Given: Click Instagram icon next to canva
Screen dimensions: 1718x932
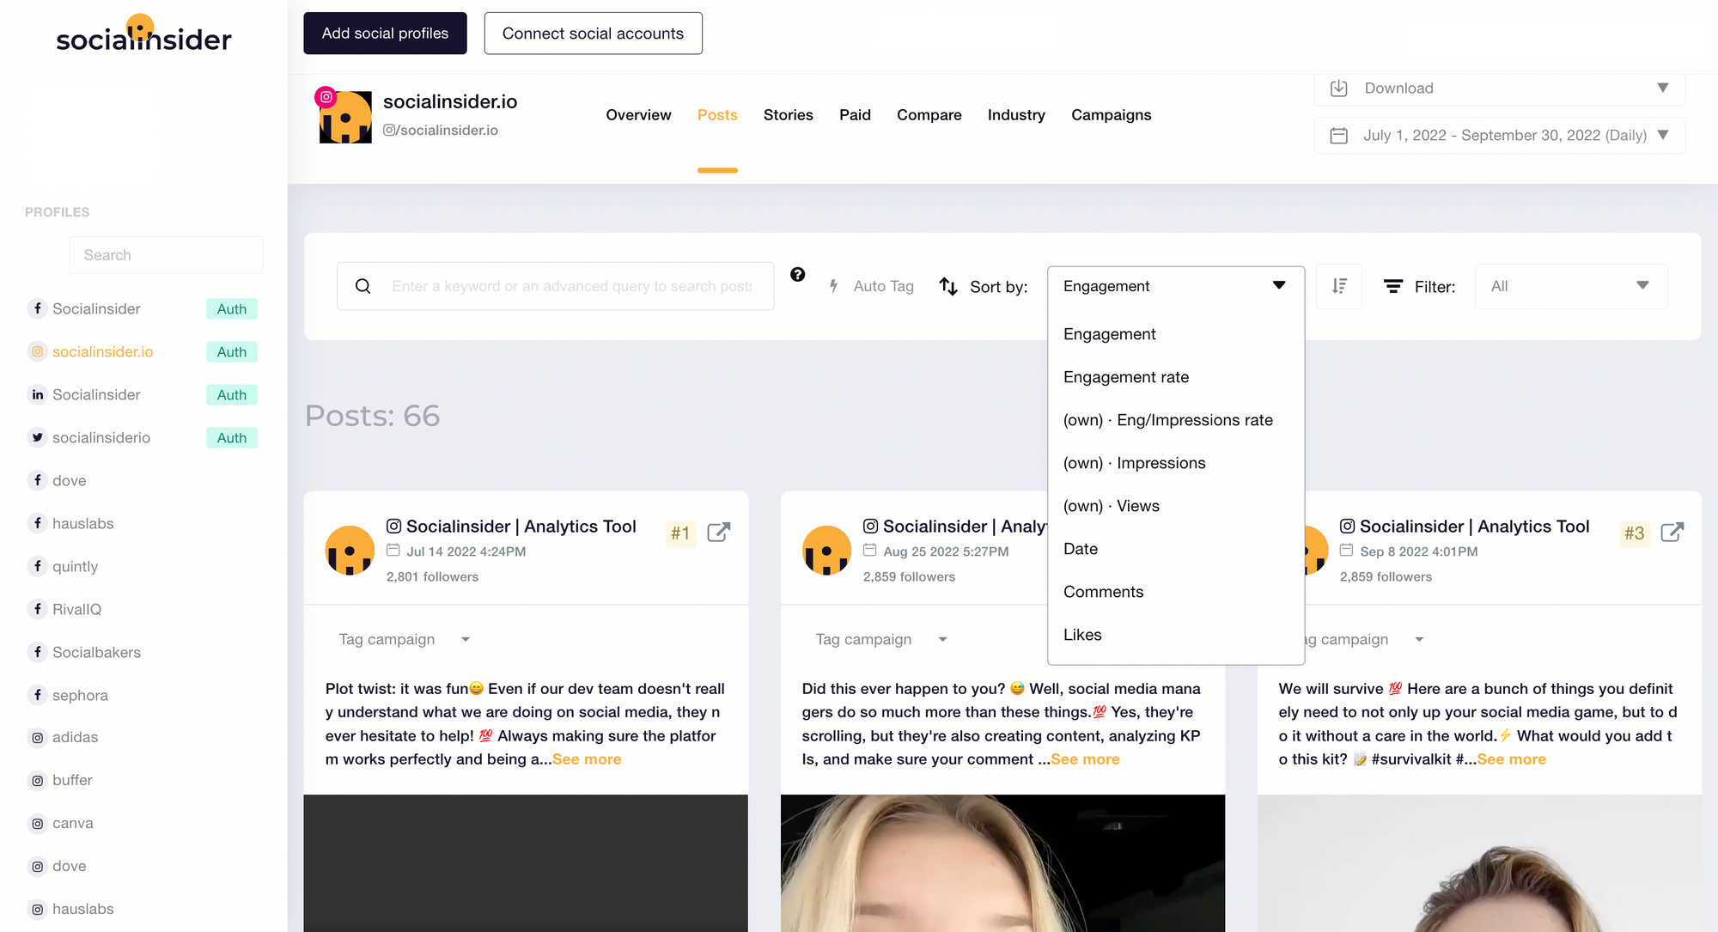Looking at the screenshot, I should (37, 823).
